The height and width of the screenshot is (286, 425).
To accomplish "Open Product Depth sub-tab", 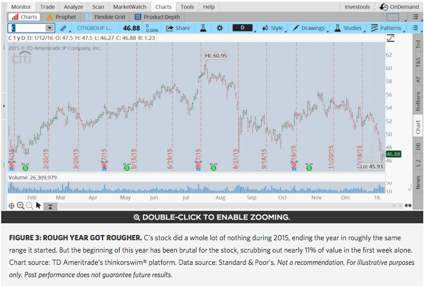I will pyautogui.click(x=158, y=17).
